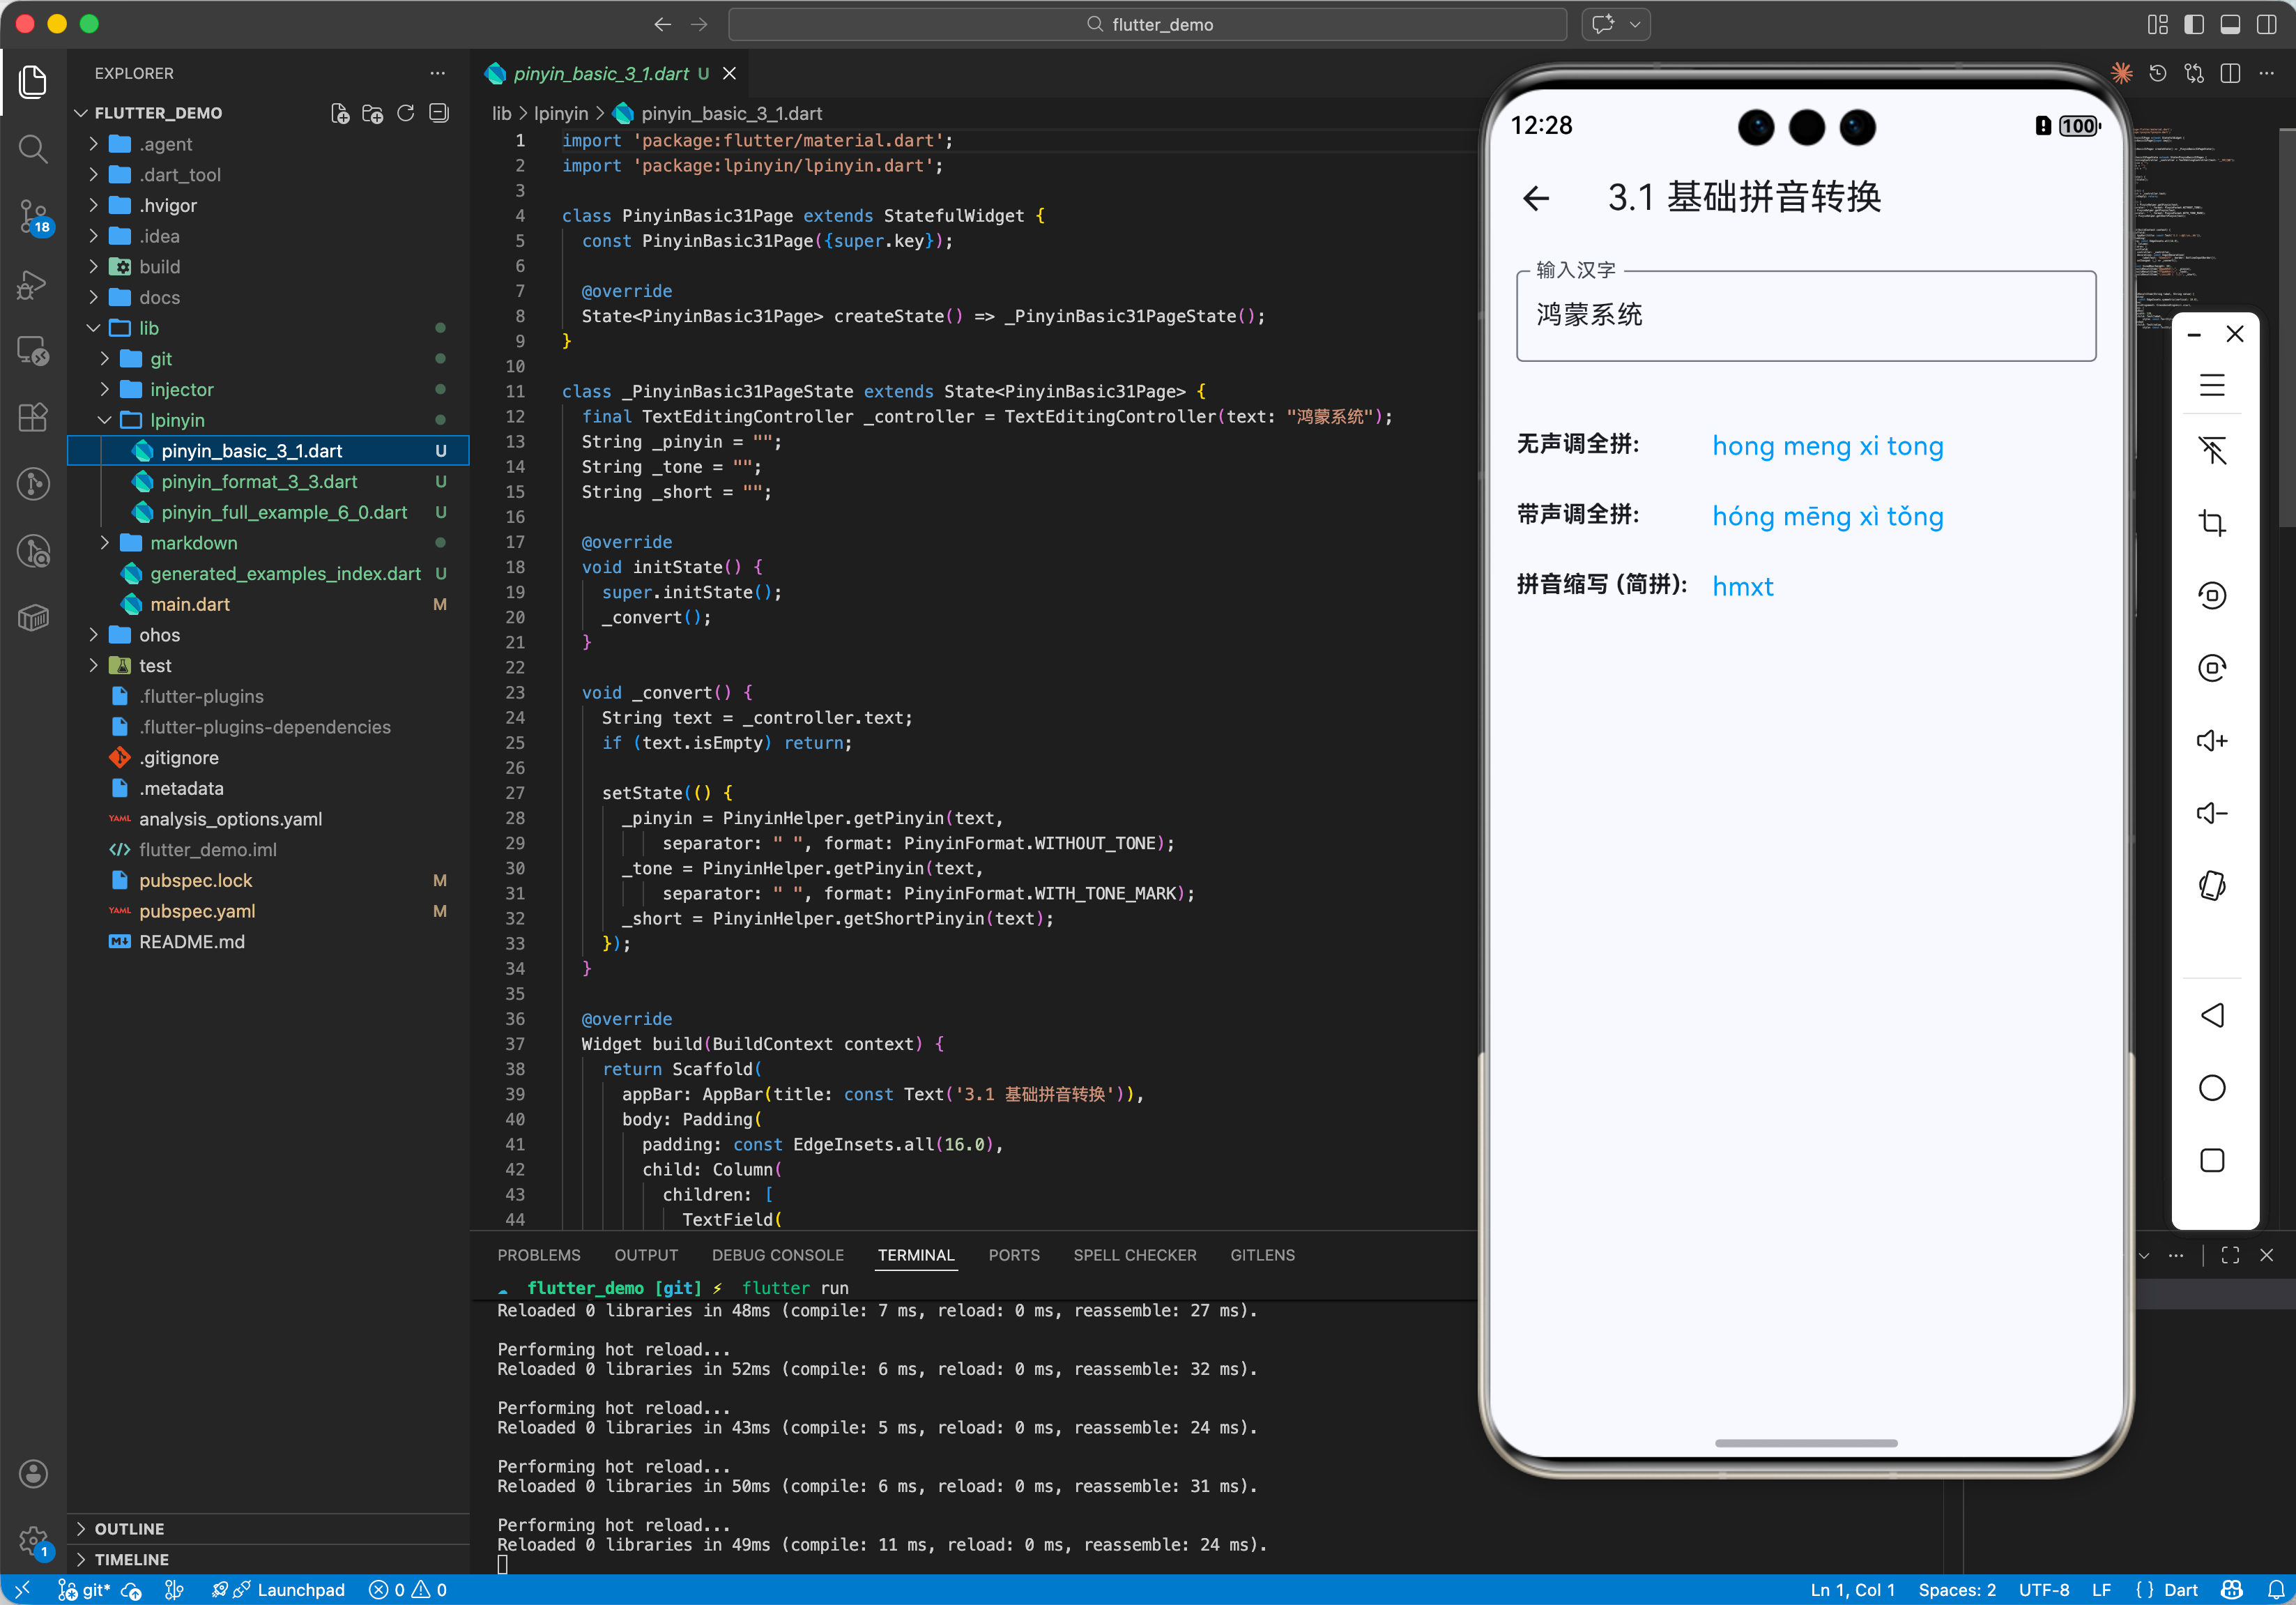Open the Search view in activity bar
The image size is (2296, 1605).
click(33, 149)
